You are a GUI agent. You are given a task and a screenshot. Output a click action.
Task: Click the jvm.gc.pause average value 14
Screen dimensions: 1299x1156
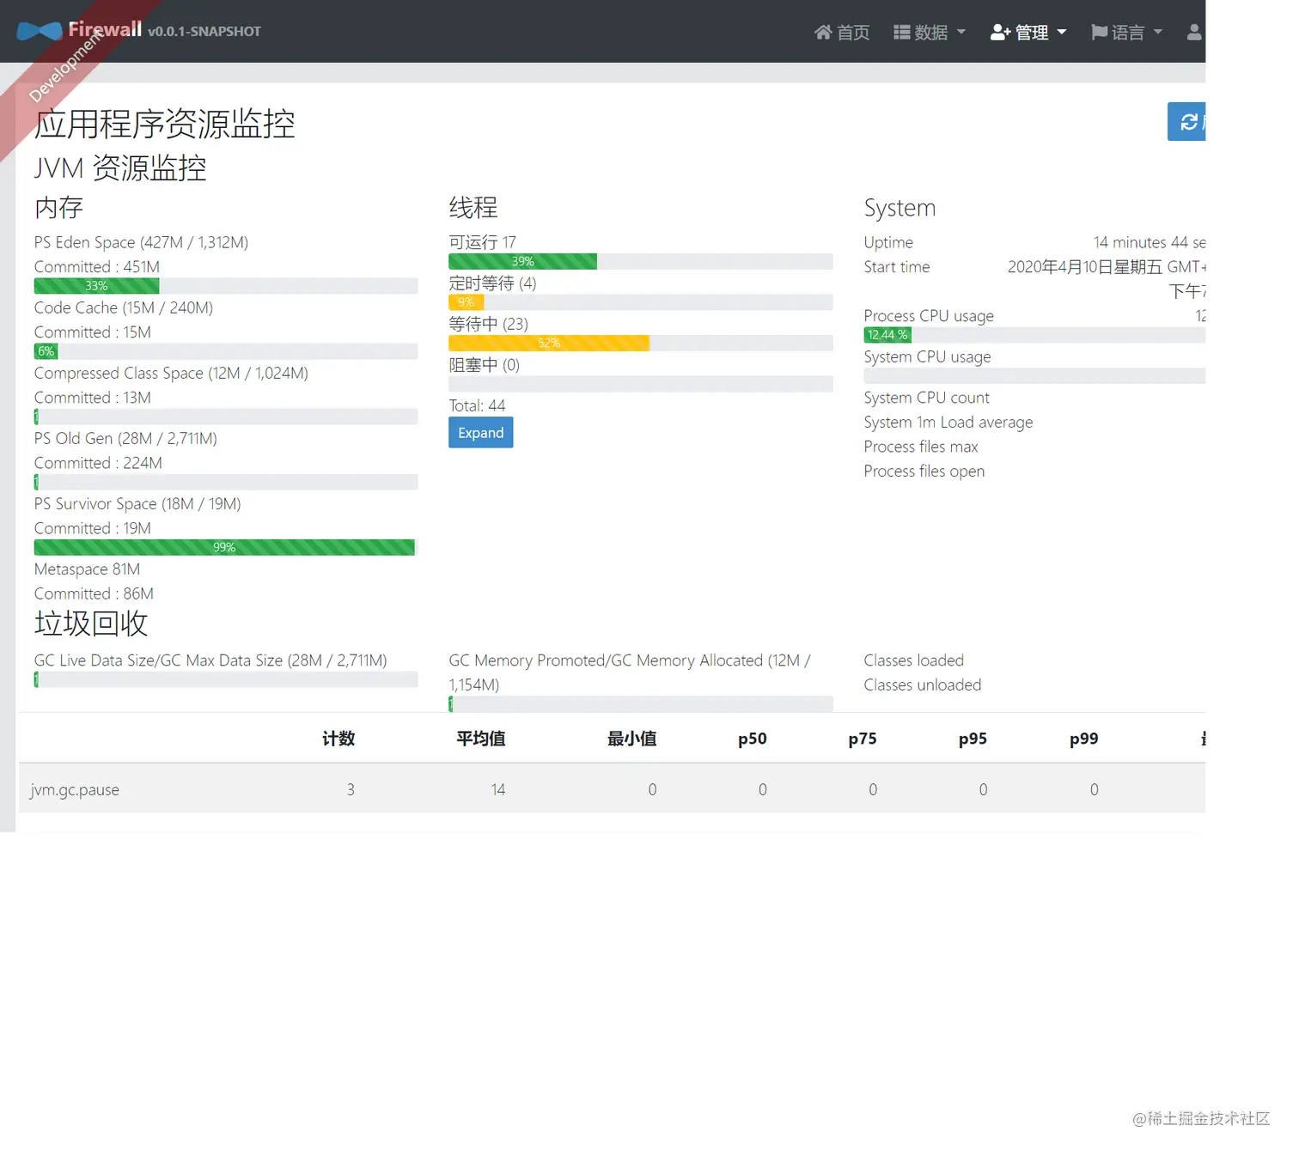coord(498,789)
